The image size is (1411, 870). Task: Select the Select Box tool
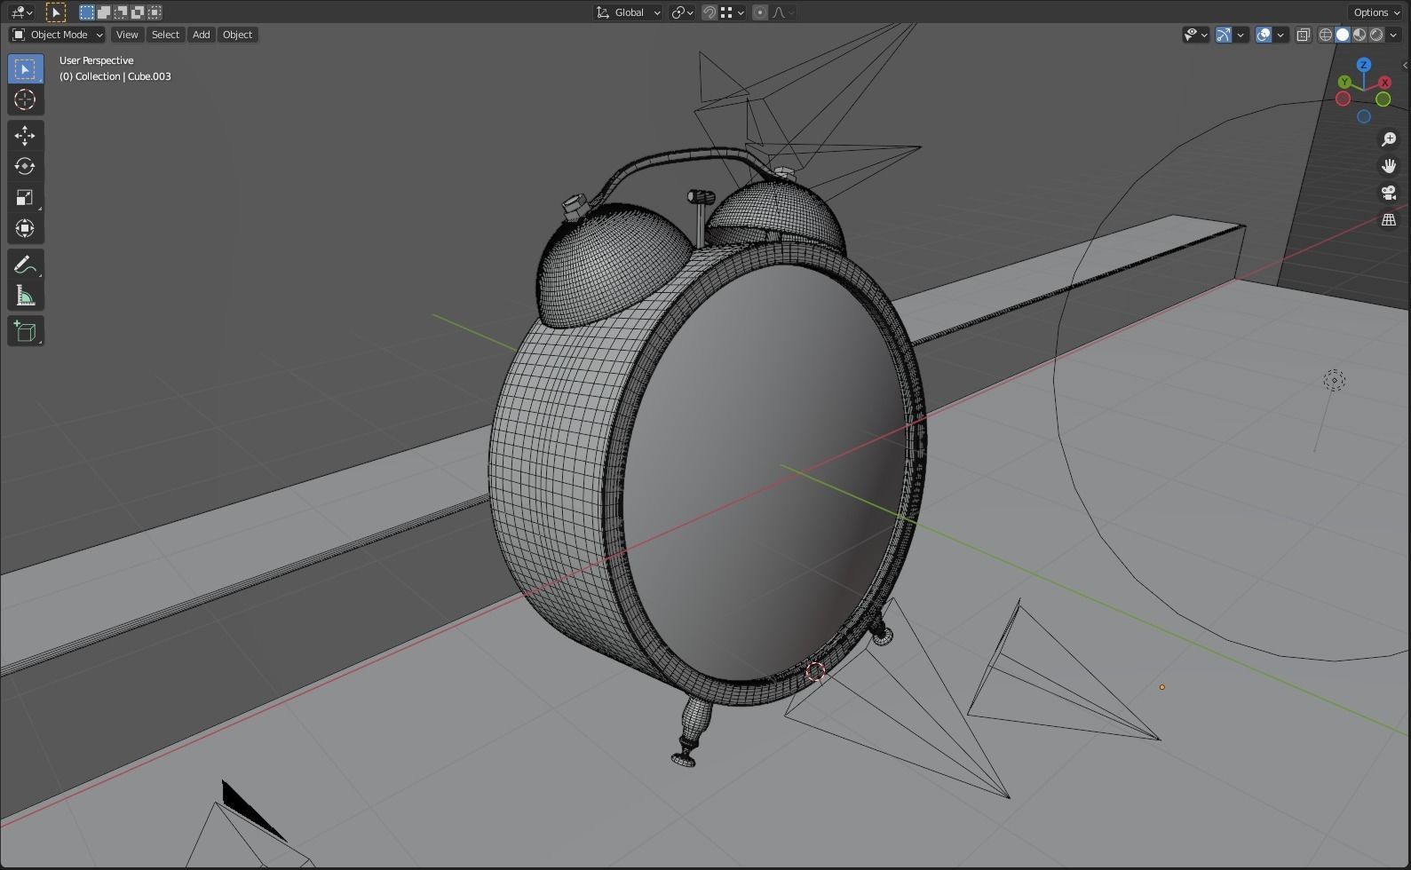tap(25, 69)
